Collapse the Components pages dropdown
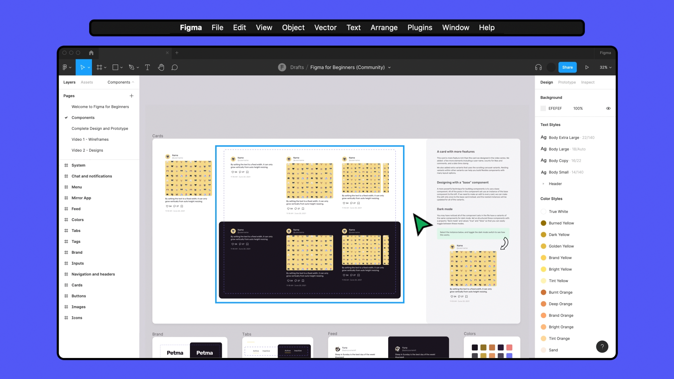Image resolution: width=674 pixels, height=379 pixels. click(121, 82)
